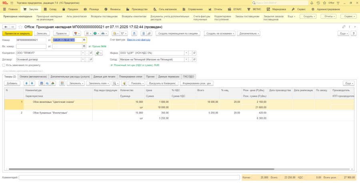Click the Провести button
360x183 pixels.
pos(61,34)
